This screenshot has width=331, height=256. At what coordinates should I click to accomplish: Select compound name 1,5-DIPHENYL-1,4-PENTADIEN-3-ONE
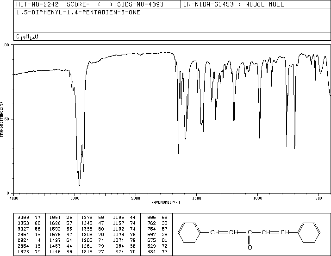click(78, 12)
